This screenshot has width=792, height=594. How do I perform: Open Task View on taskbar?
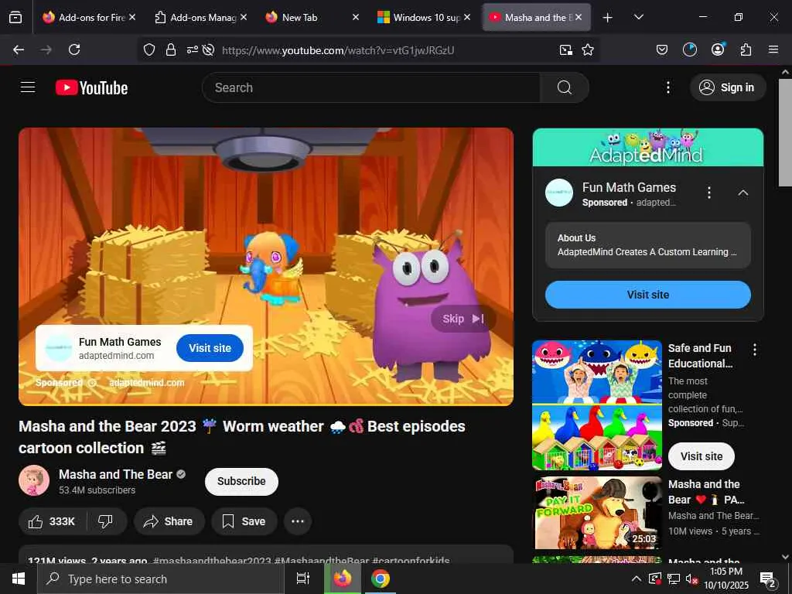pyautogui.click(x=302, y=579)
